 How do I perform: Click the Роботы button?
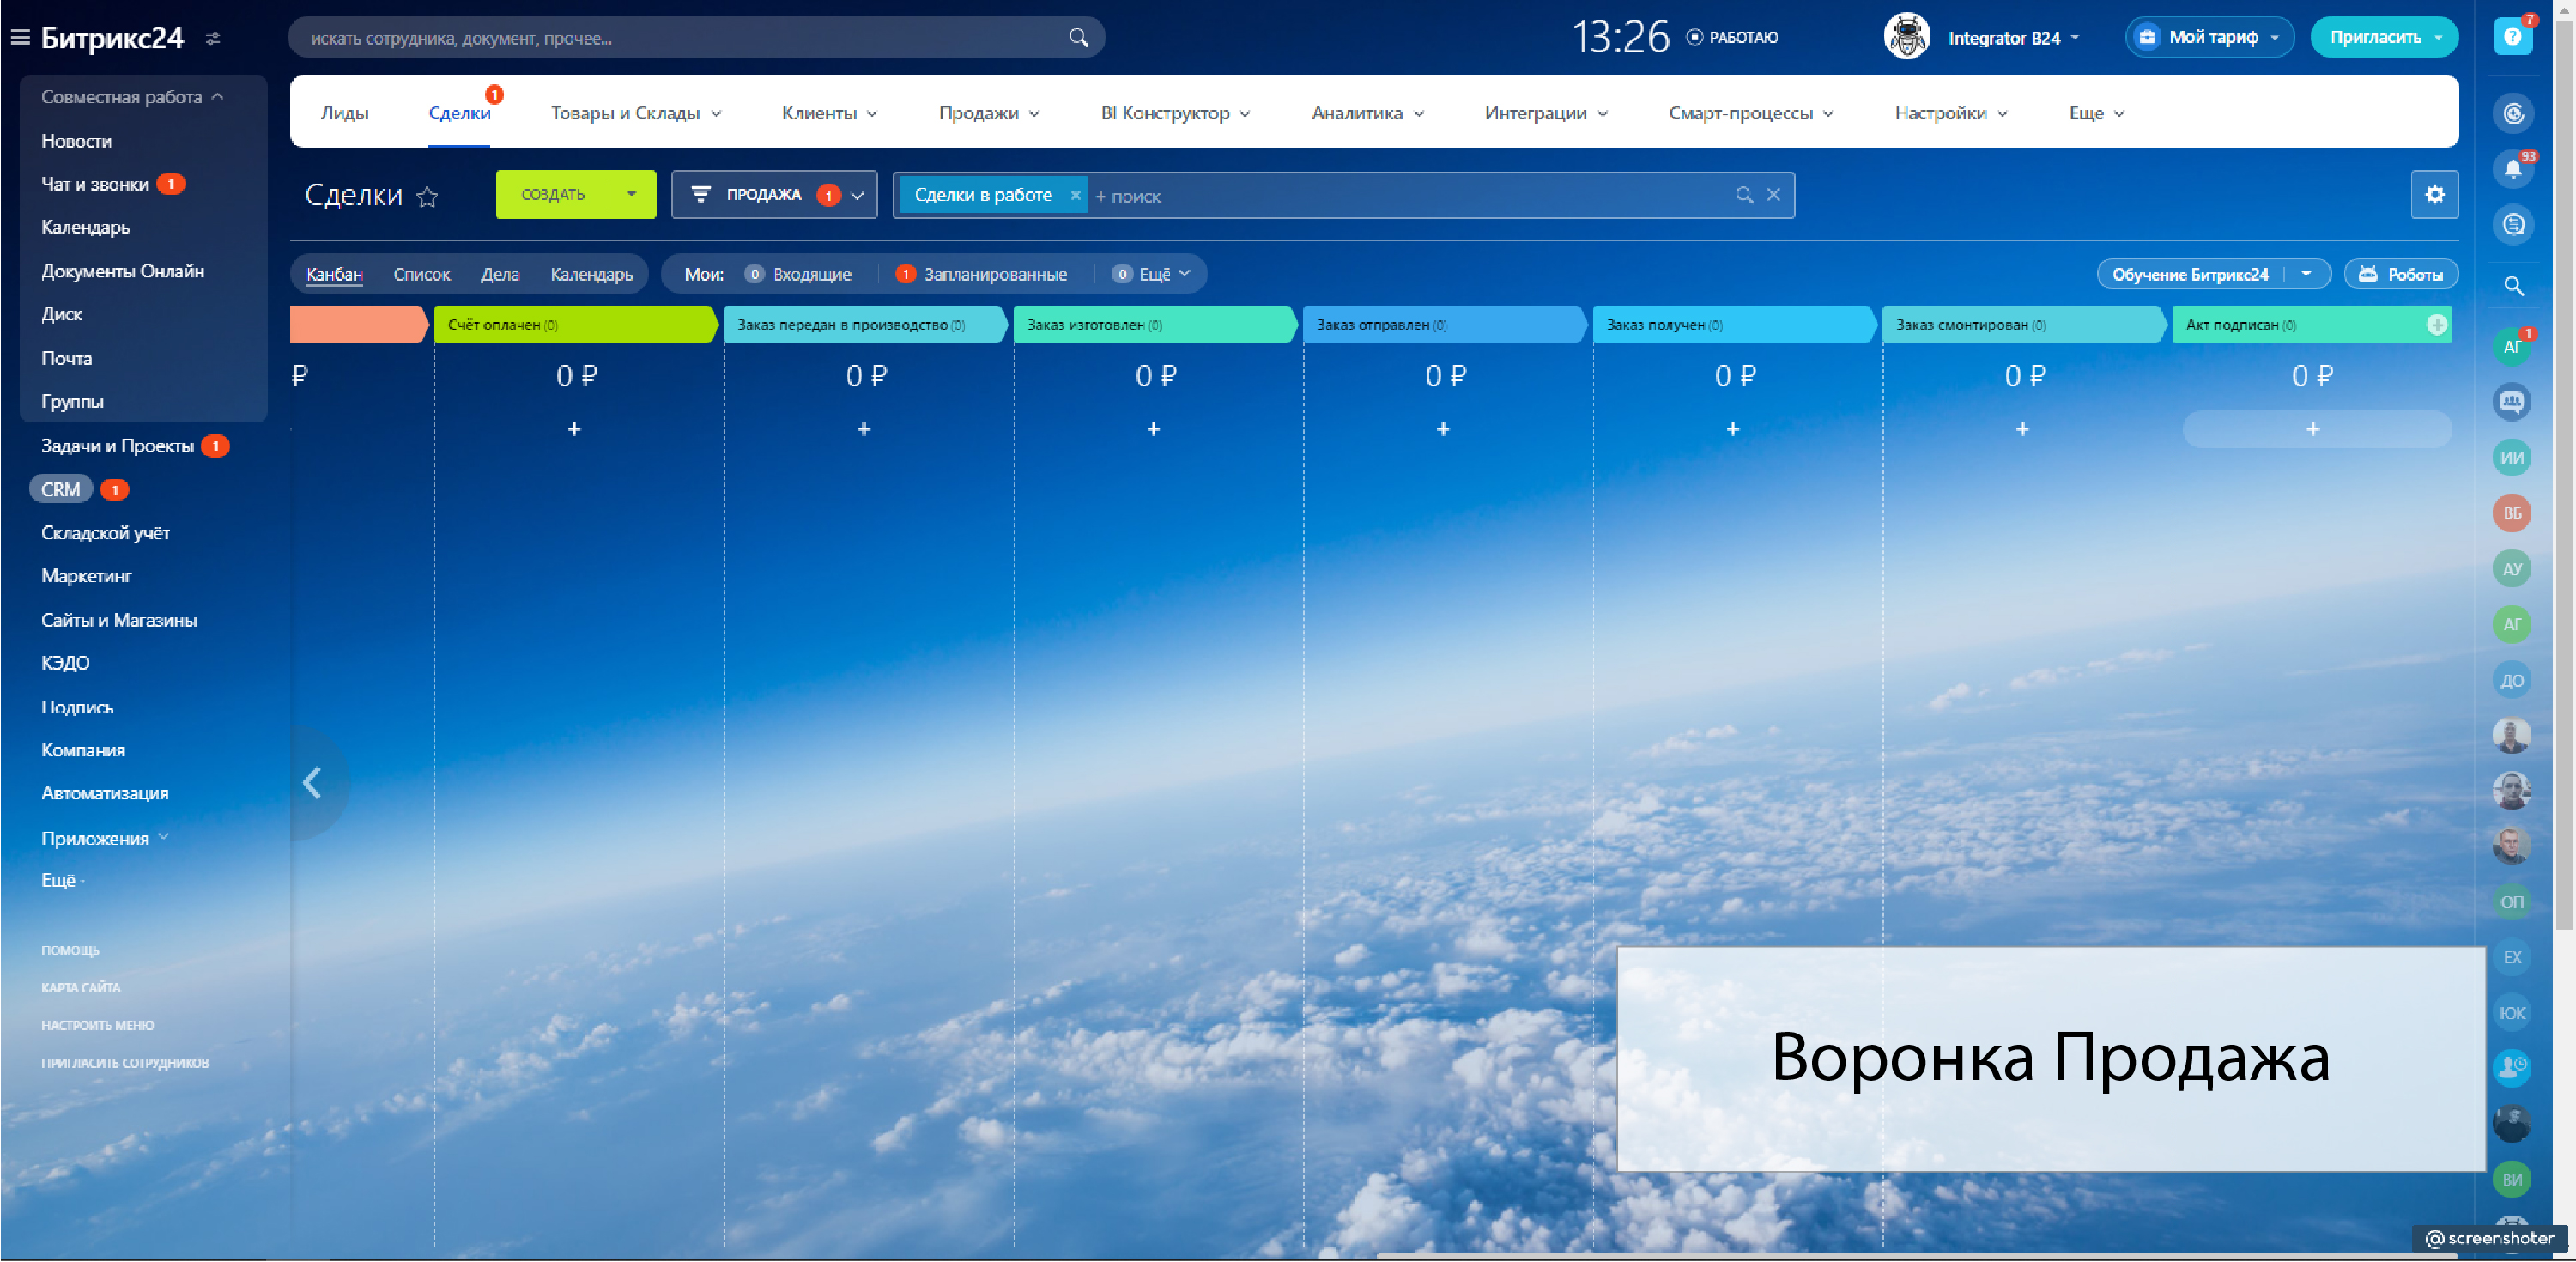[2400, 275]
